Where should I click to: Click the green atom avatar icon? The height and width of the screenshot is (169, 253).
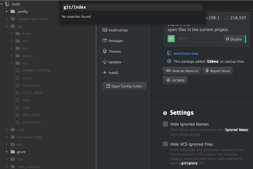171,39
